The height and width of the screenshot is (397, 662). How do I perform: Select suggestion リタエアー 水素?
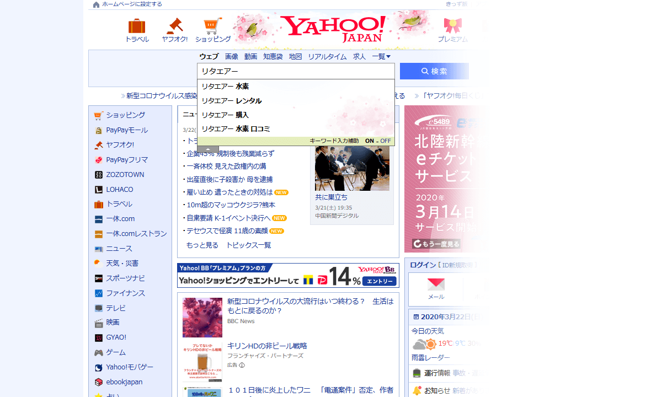point(296,87)
